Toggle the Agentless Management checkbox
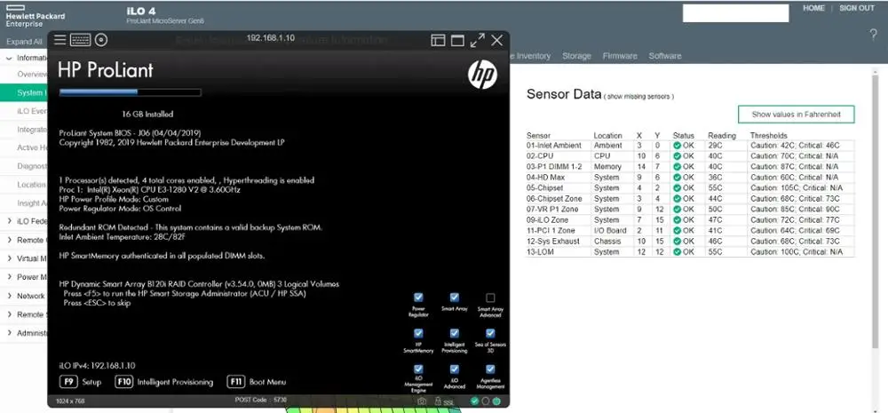The height and width of the screenshot is (413, 888). 490,369
